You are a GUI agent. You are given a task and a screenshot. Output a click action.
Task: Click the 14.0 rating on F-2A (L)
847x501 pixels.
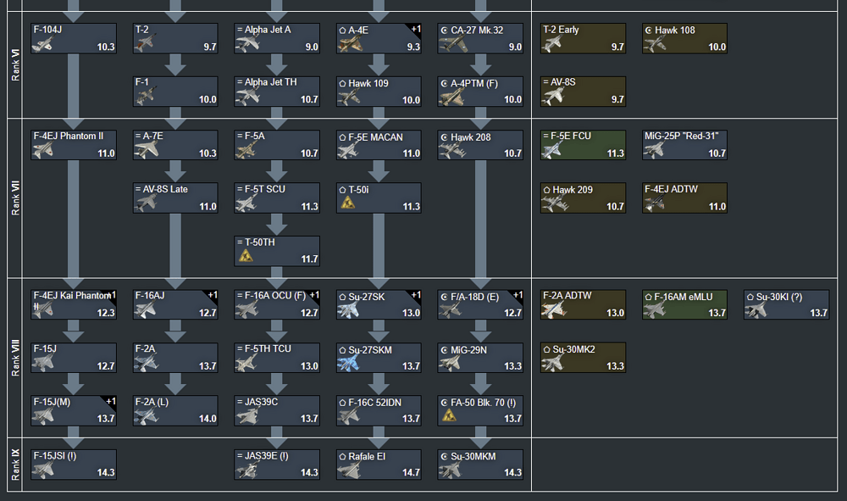coord(208,418)
